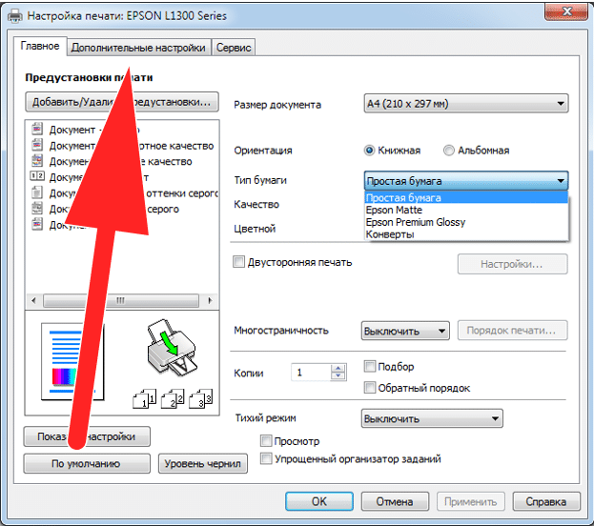Tick the Обратный порядок checkbox
This screenshot has height=526, width=594.
point(369,388)
